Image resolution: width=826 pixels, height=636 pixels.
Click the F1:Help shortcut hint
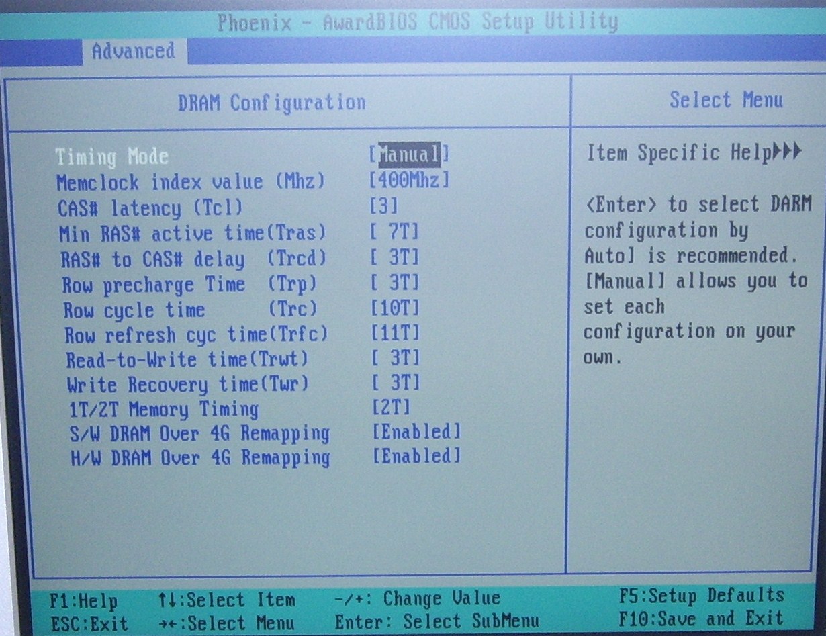83,600
